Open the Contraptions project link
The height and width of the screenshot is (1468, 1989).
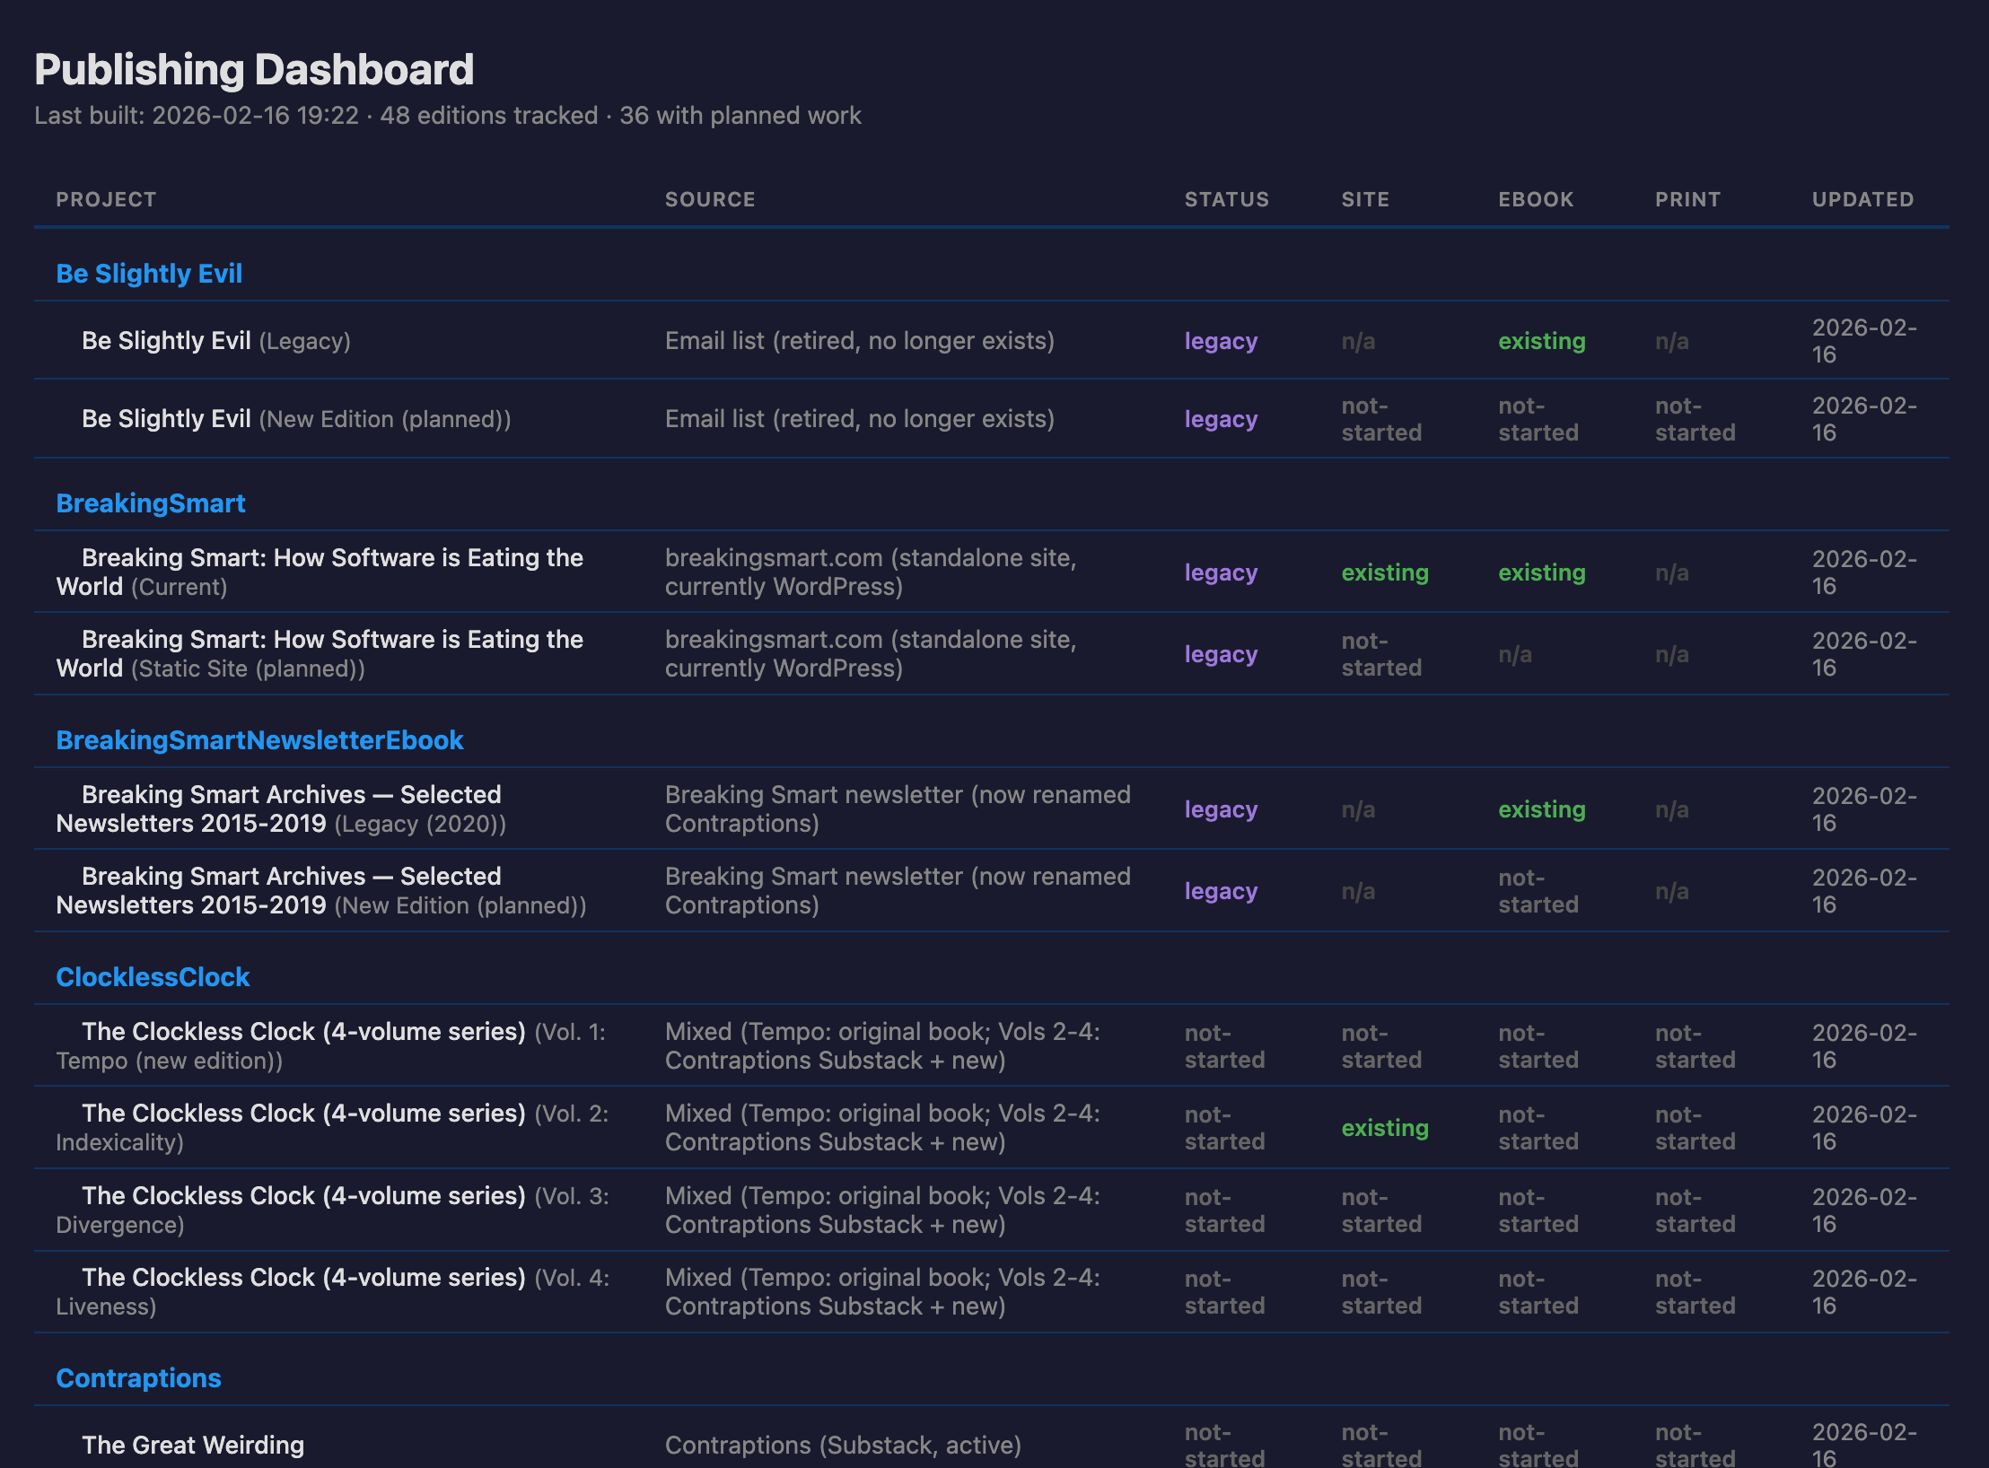(x=138, y=1378)
